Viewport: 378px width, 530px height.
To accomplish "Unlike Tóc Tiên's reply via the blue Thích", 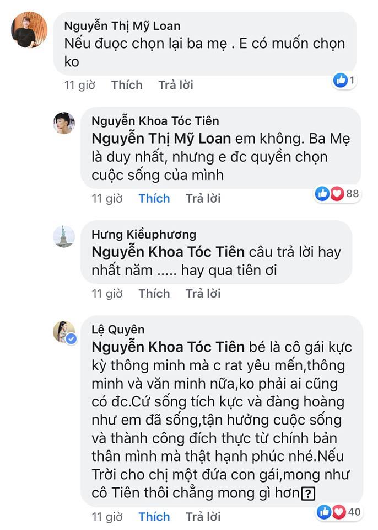I will pyautogui.click(x=154, y=198).
